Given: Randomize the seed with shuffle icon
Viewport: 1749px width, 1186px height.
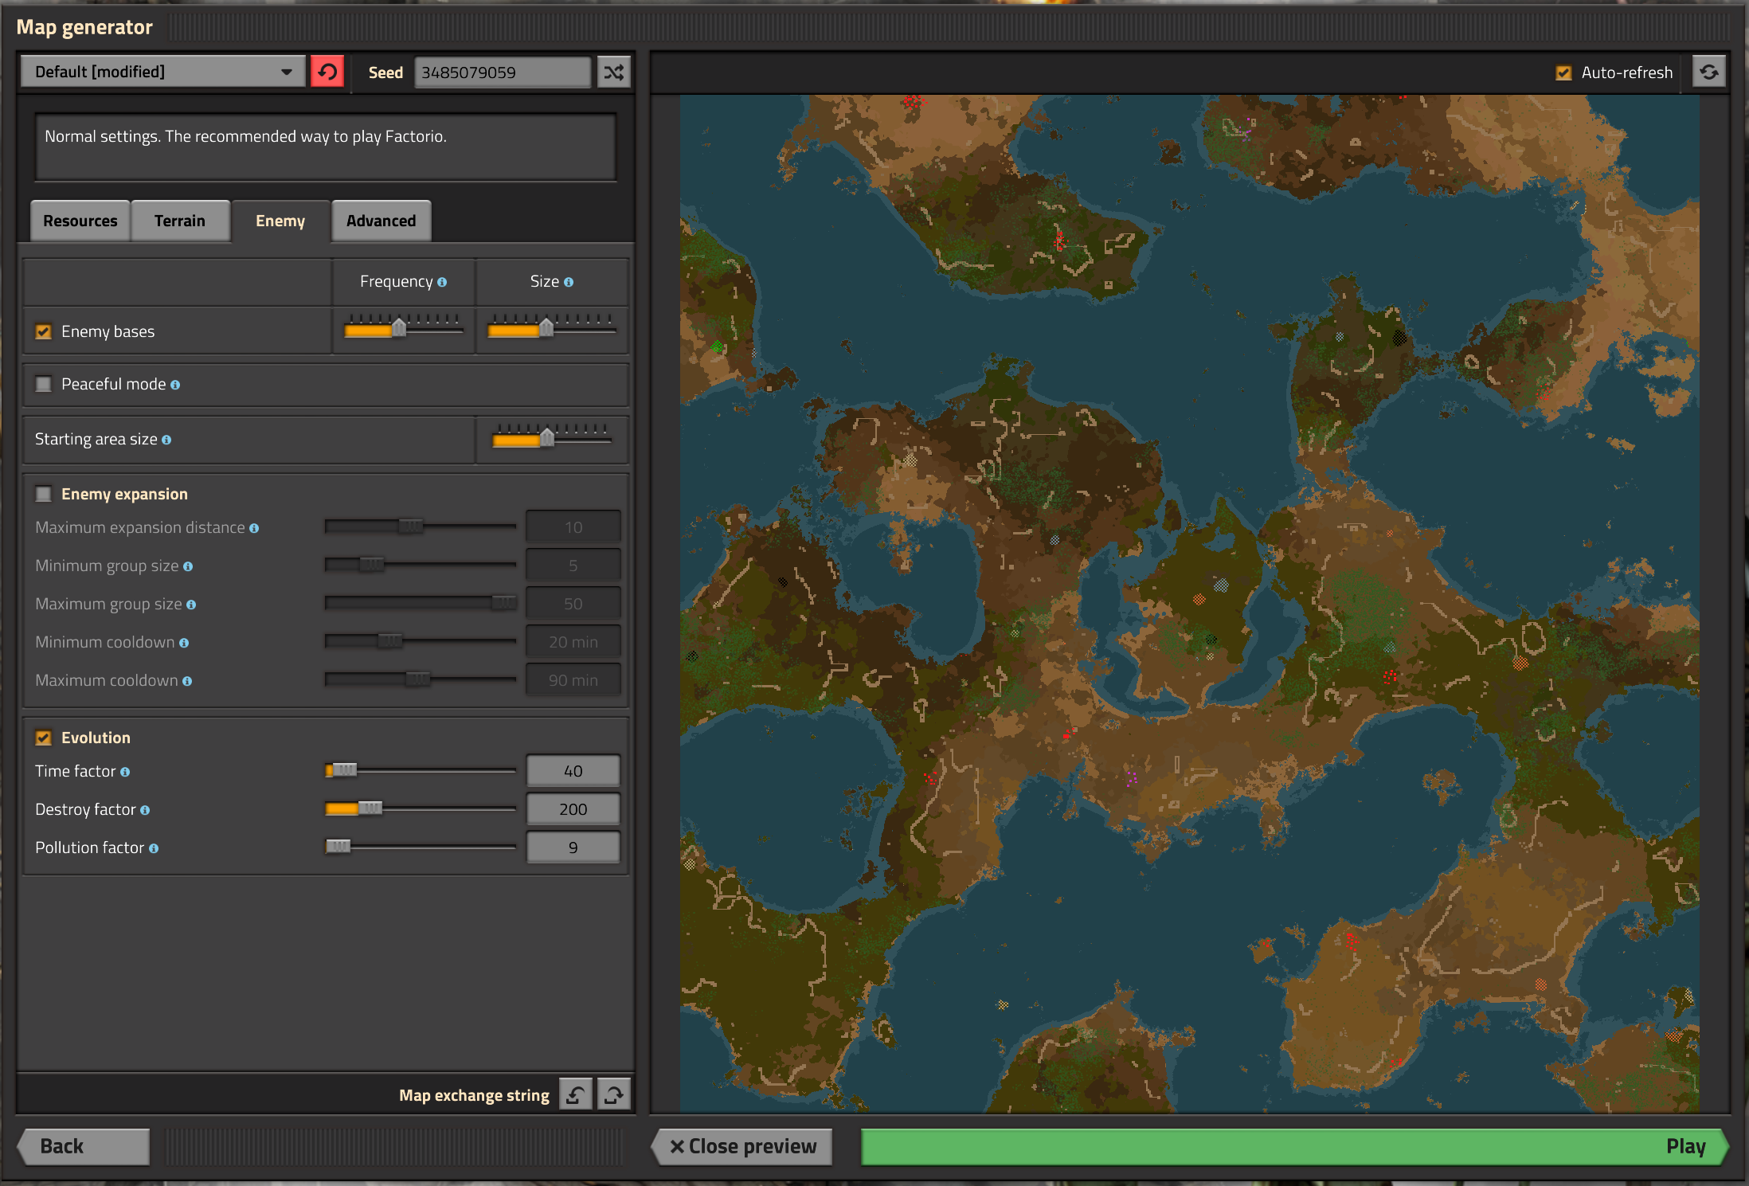Looking at the screenshot, I should [x=614, y=72].
